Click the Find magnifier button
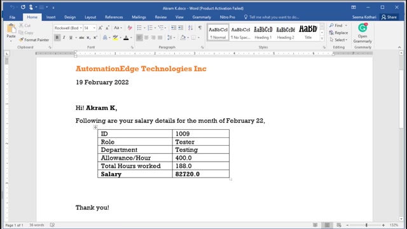The width and height of the screenshot is (407, 229). coord(336,25)
